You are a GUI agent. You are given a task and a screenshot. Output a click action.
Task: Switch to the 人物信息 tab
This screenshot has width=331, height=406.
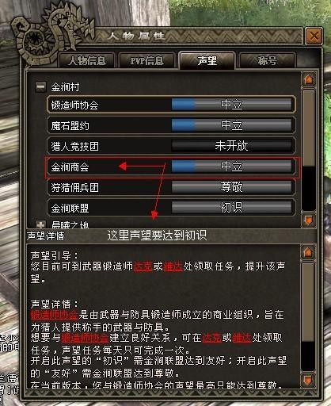coord(87,60)
